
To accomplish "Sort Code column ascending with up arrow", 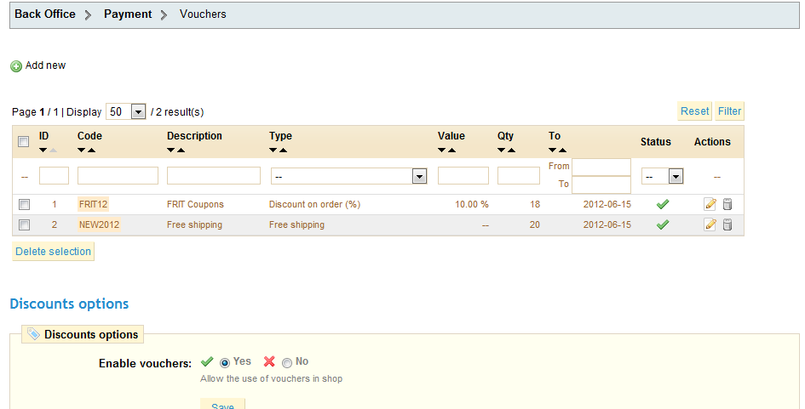I will pos(91,151).
